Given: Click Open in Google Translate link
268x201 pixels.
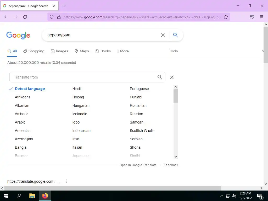Looking at the screenshot, I should tap(138, 165).
